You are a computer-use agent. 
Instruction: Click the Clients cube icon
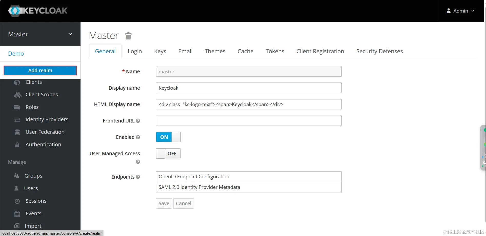(17, 82)
